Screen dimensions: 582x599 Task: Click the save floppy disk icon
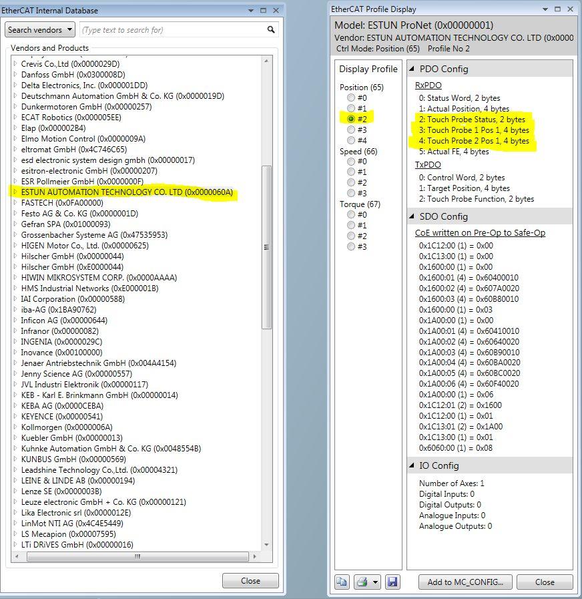392,582
